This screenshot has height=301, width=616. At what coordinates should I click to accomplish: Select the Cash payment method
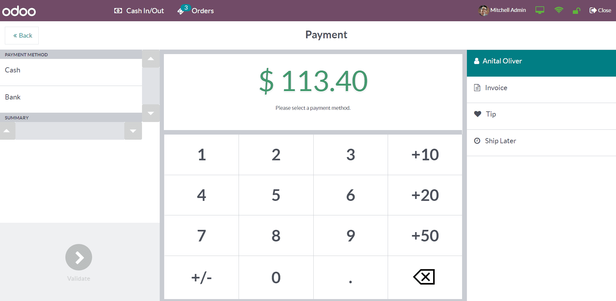pyautogui.click(x=71, y=70)
